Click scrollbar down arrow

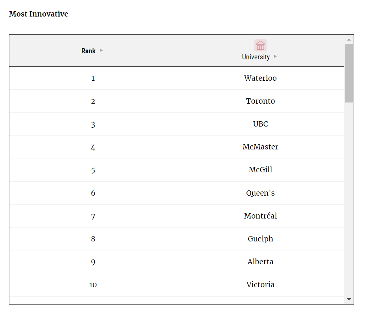[x=349, y=299]
